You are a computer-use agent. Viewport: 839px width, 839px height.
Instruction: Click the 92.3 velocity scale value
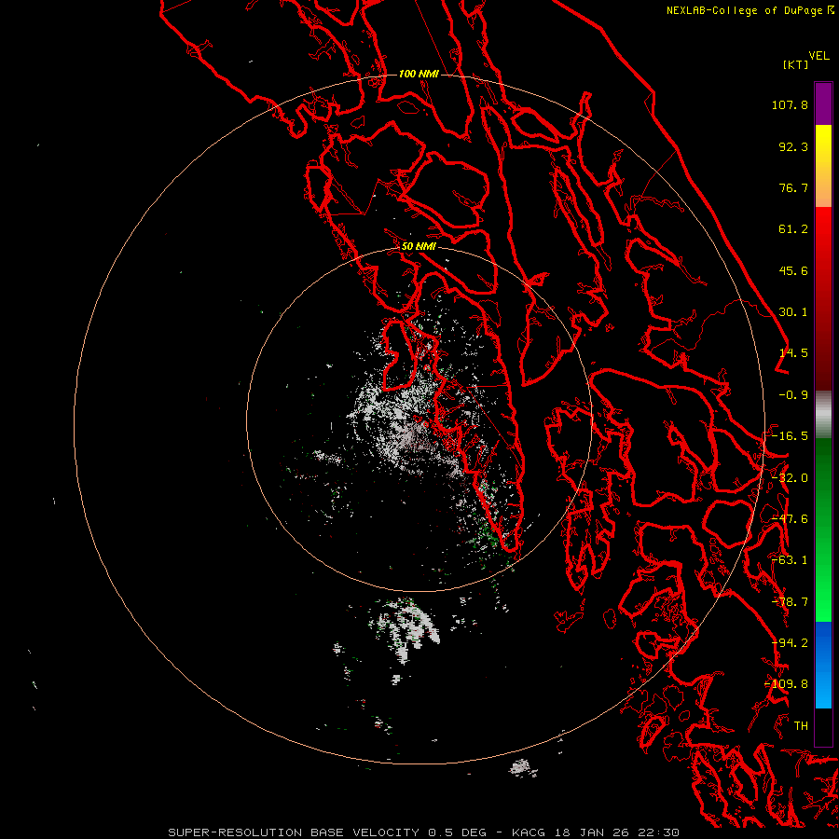793,146
